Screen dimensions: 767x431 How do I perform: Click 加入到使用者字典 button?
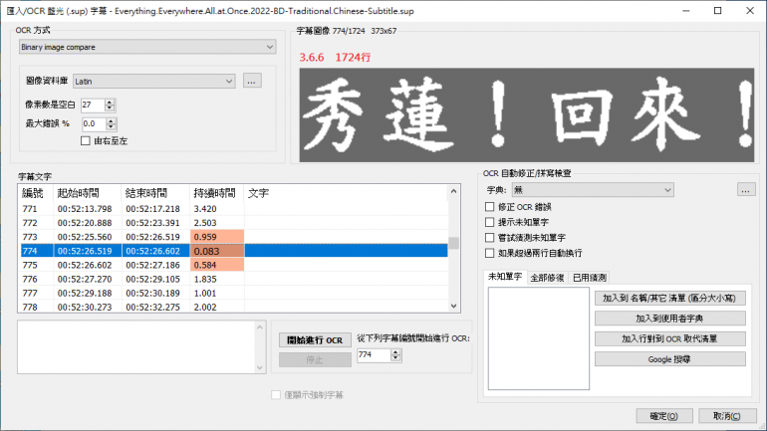point(670,319)
